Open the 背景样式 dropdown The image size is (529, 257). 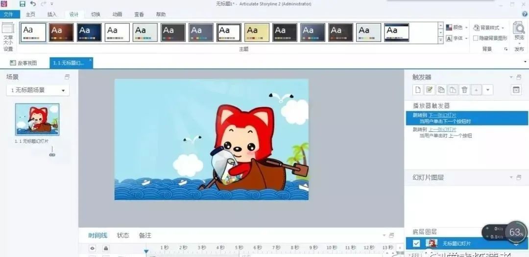pos(489,27)
